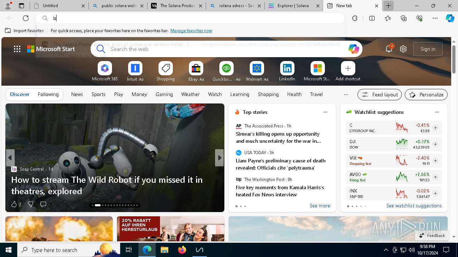This screenshot has width=458, height=257.
Task: Open Settings and more ellipsis menu
Action: (435, 18)
